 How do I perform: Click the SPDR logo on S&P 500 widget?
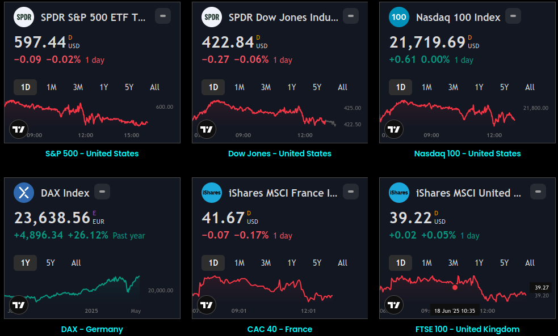tap(24, 17)
